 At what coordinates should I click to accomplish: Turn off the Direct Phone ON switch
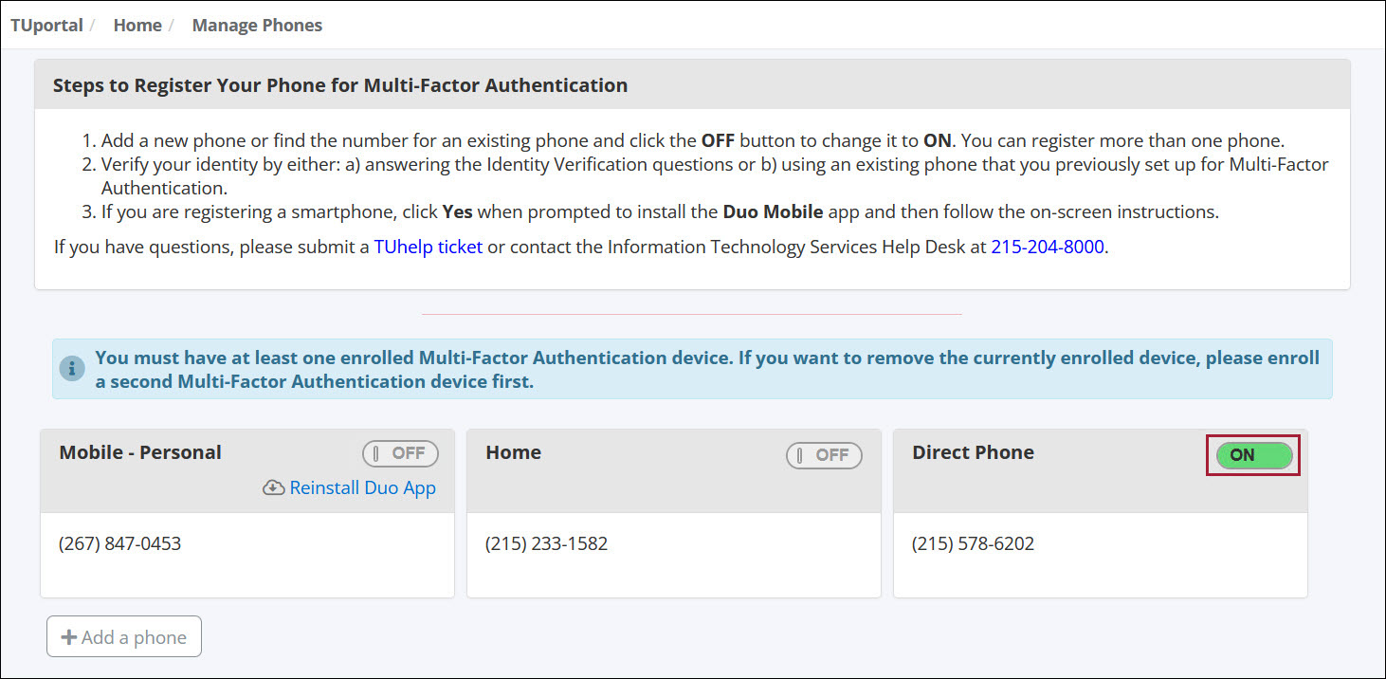pos(1252,455)
